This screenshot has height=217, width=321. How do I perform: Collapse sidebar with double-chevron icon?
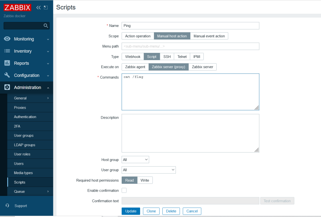[x=39, y=8]
